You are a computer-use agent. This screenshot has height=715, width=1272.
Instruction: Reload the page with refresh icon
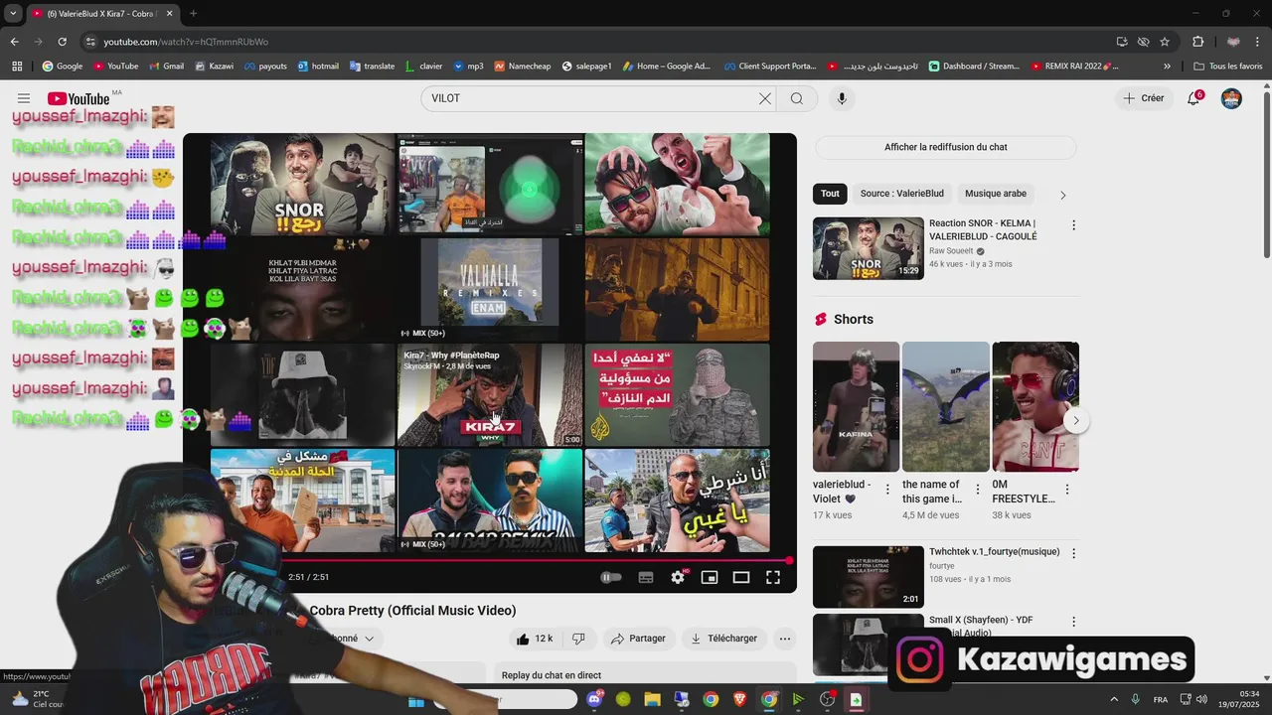coord(62,42)
